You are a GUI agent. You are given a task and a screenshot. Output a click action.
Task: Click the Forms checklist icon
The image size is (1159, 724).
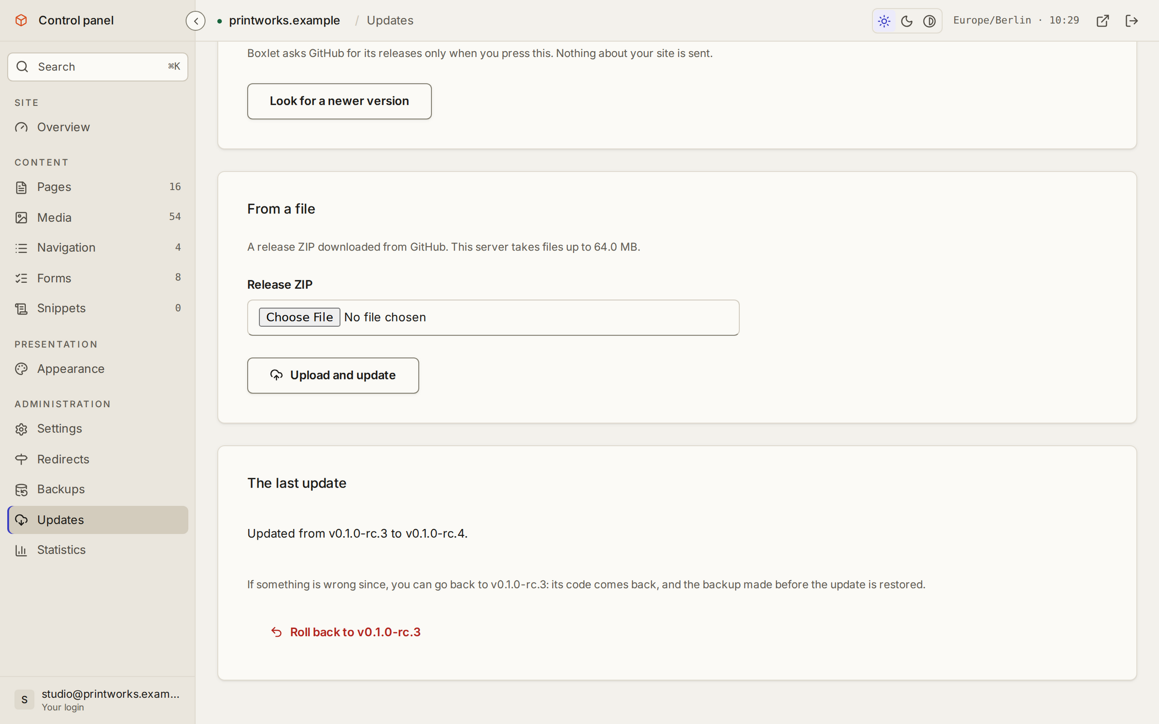(x=21, y=278)
